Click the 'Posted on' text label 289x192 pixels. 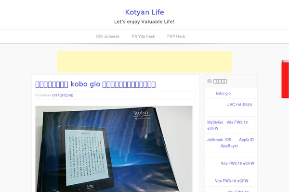pos(43,95)
